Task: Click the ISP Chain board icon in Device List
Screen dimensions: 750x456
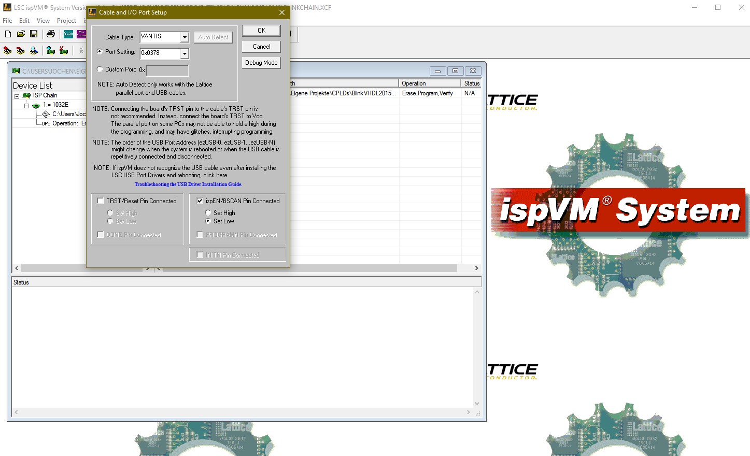Action: pos(26,95)
